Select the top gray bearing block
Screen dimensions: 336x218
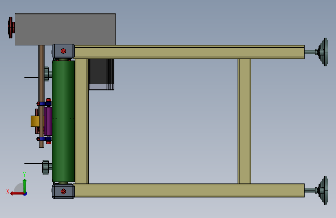click(x=63, y=51)
